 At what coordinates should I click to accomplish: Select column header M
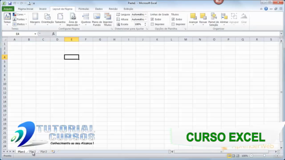pos(186,40)
